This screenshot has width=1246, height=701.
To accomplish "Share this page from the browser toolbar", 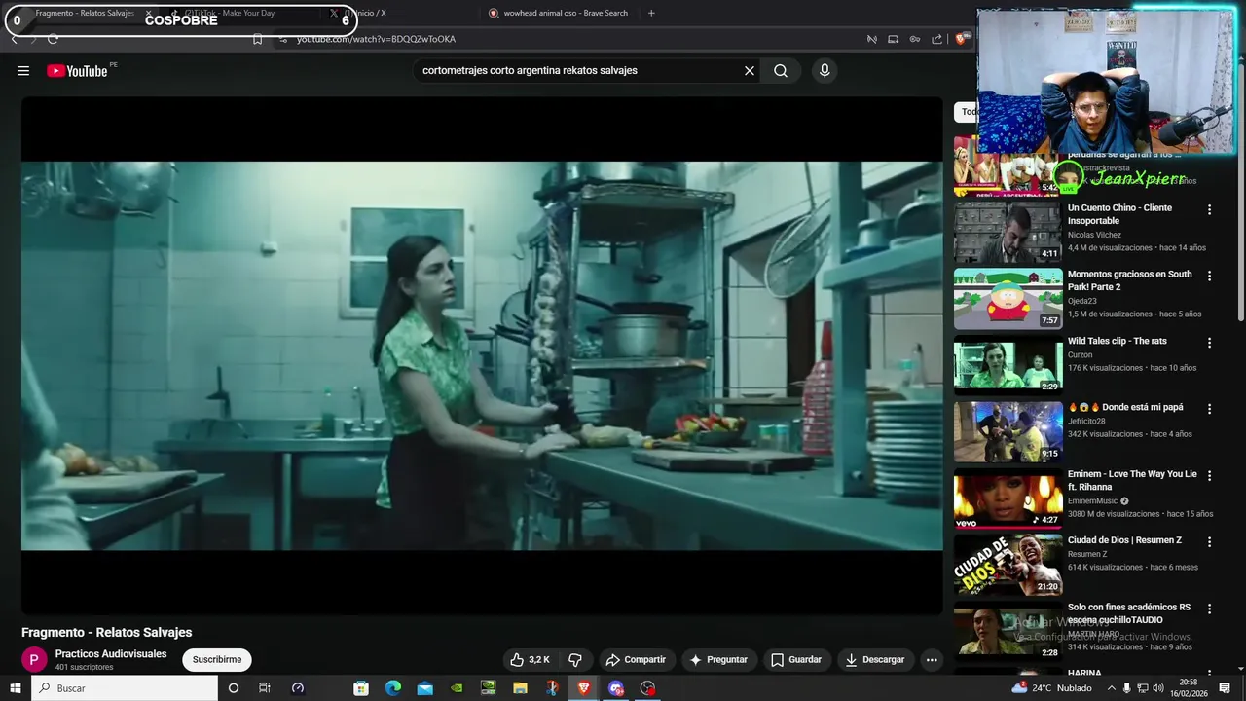I will tap(936, 39).
